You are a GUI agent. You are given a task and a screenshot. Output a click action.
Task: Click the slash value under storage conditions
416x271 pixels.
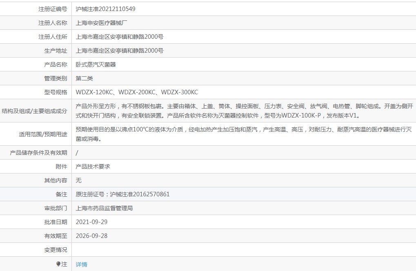(77, 153)
